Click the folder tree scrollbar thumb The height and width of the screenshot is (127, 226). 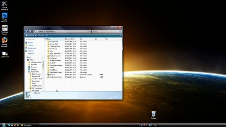43,65
